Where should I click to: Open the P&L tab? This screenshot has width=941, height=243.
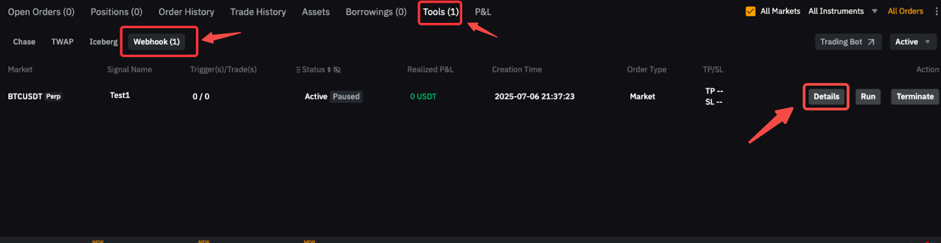coord(483,12)
